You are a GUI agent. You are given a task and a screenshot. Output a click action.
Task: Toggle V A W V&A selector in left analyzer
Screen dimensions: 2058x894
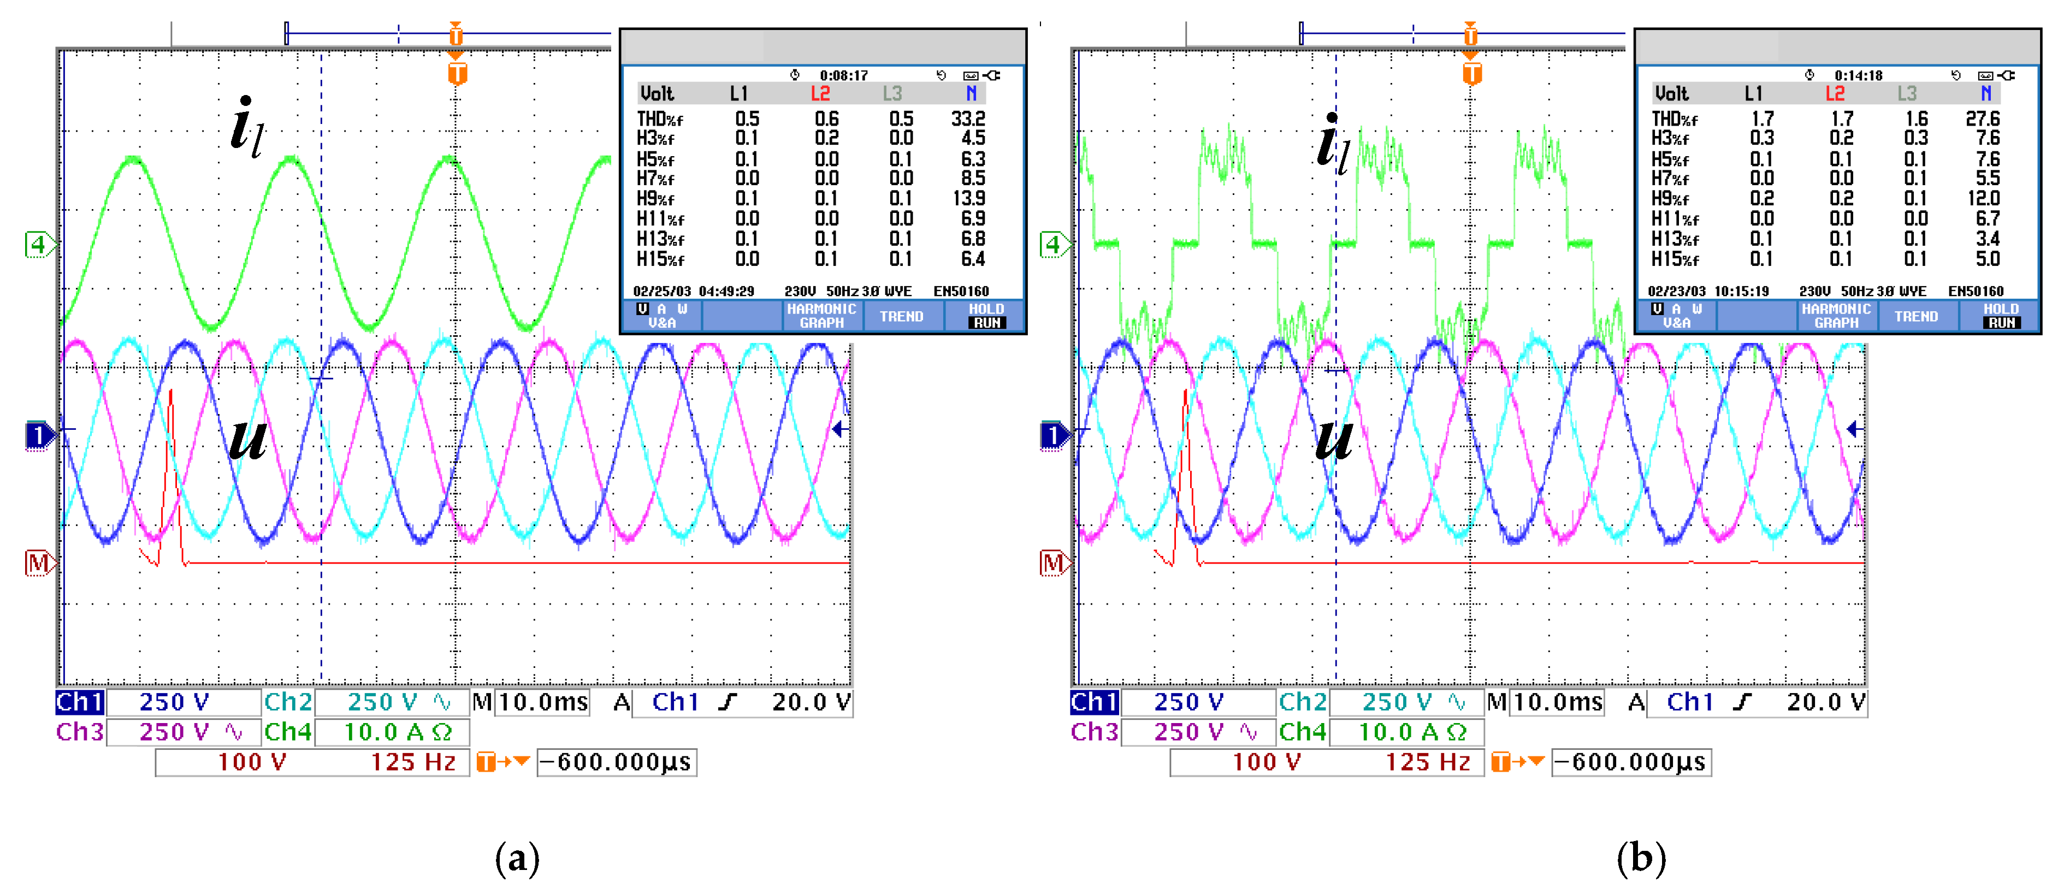tap(661, 316)
